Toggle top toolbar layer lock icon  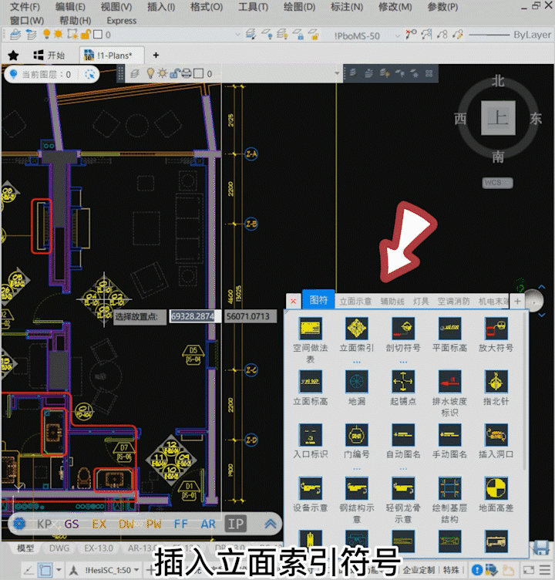(86, 35)
